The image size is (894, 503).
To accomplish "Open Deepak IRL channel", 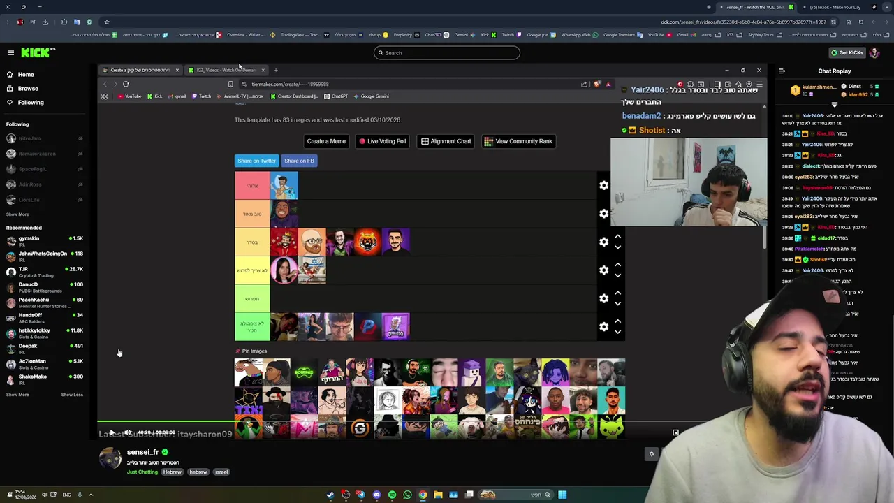I will pyautogui.click(x=45, y=349).
